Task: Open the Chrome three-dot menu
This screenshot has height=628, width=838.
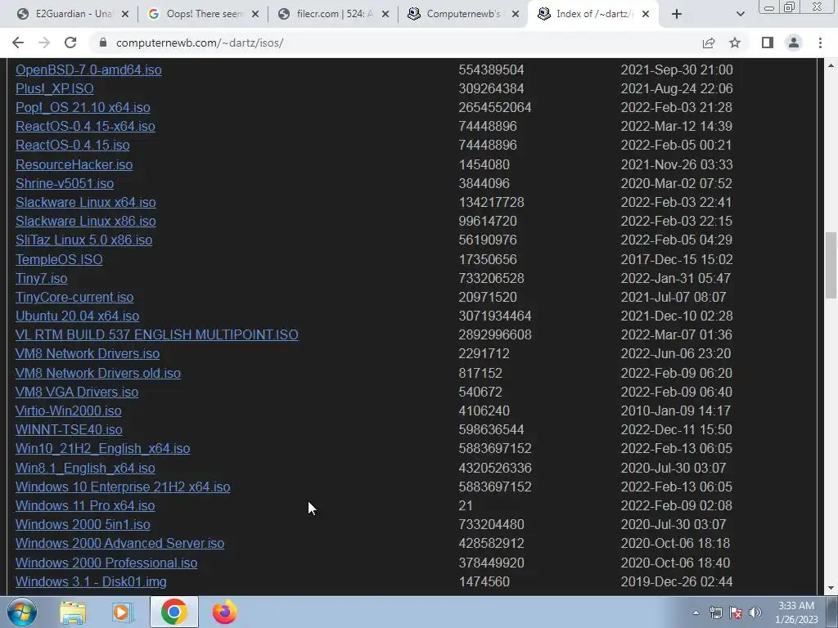Action: coord(820,43)
